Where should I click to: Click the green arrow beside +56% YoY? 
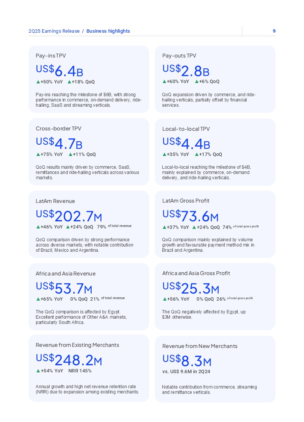(164, 299)
